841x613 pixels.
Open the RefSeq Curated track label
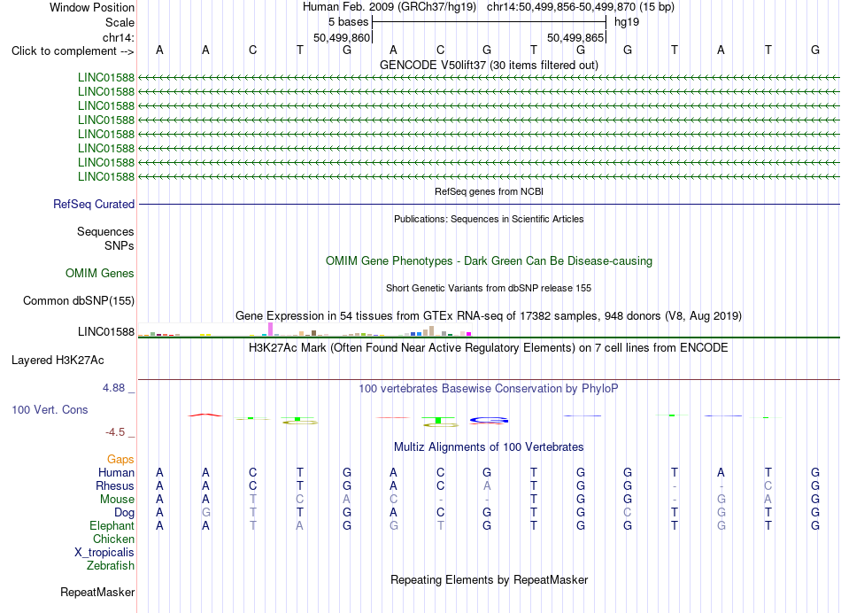(x=94, y=204)
